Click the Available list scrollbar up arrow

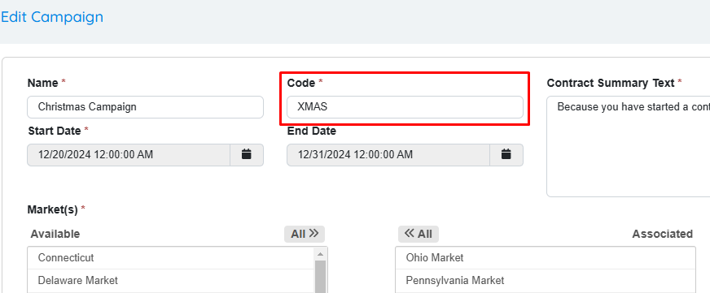(320, 254)
